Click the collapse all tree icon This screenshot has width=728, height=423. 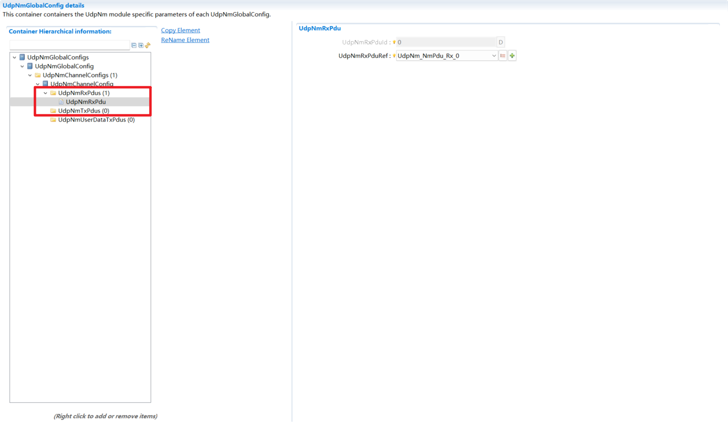134,45
